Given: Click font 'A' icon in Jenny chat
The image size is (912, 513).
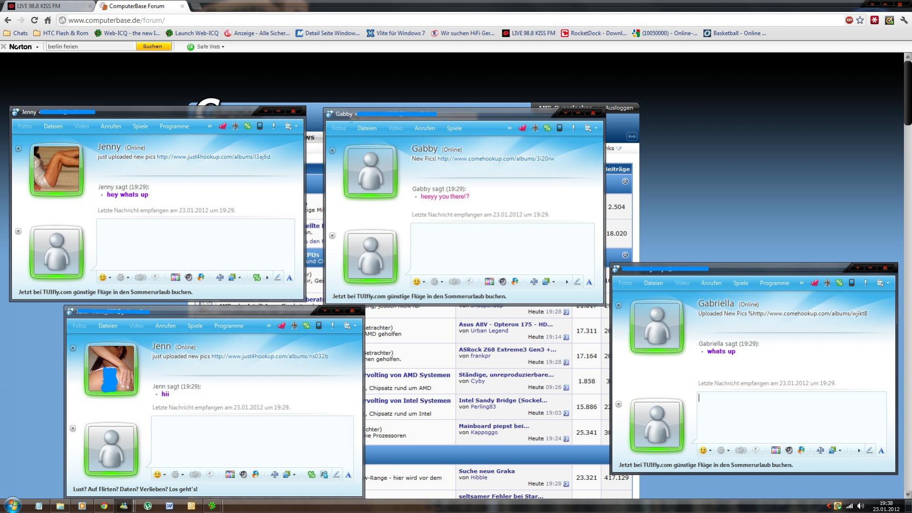Looking at the screenshot, I should (x=289, y=277).
